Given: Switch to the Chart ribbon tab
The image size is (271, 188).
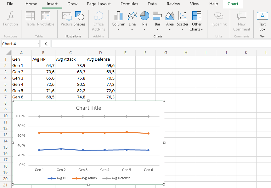Looking at the screenshot, I should pyautogui.click(x=233, y=4).
